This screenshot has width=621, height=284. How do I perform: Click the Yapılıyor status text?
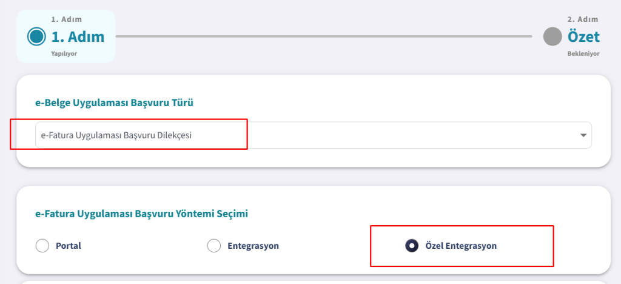[64, 53]
